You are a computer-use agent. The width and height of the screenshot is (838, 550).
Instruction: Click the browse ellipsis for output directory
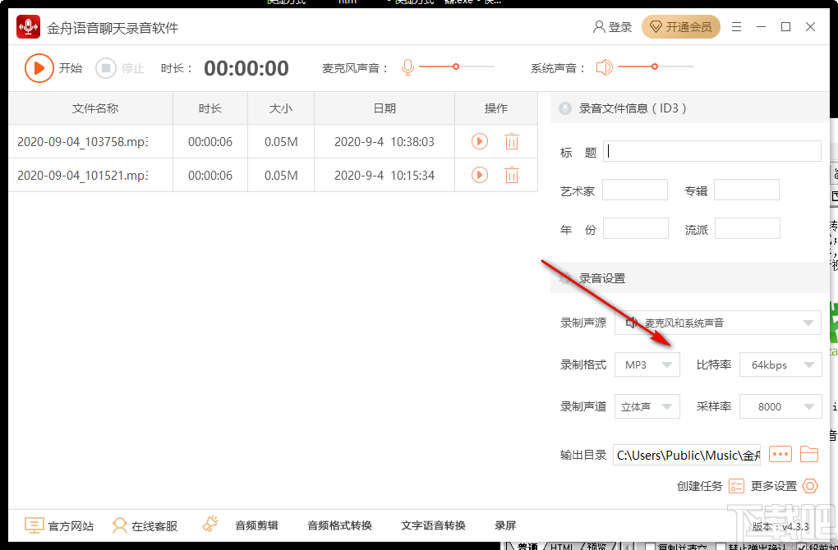pyautogui.click(x=780, y=454)
